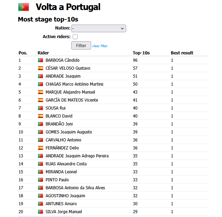
Task: Click the Spanish flag next to CÉSAR VELOSO Gustavo
Action: 41,68
